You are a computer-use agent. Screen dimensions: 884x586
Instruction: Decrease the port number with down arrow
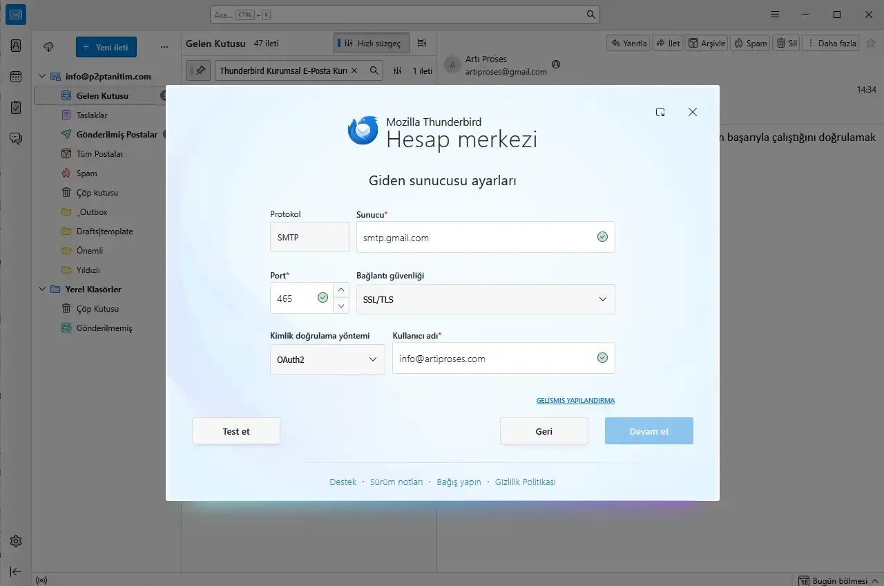tap(341, 306)
